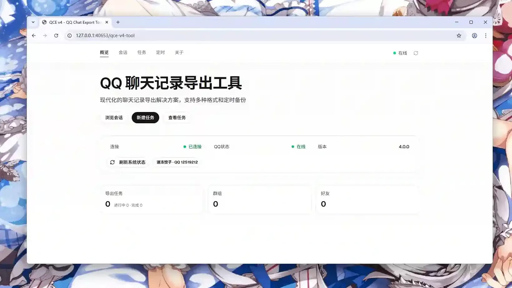
Task: Open the Chrome three-dot menu
Action: click(x=486, y=36)
